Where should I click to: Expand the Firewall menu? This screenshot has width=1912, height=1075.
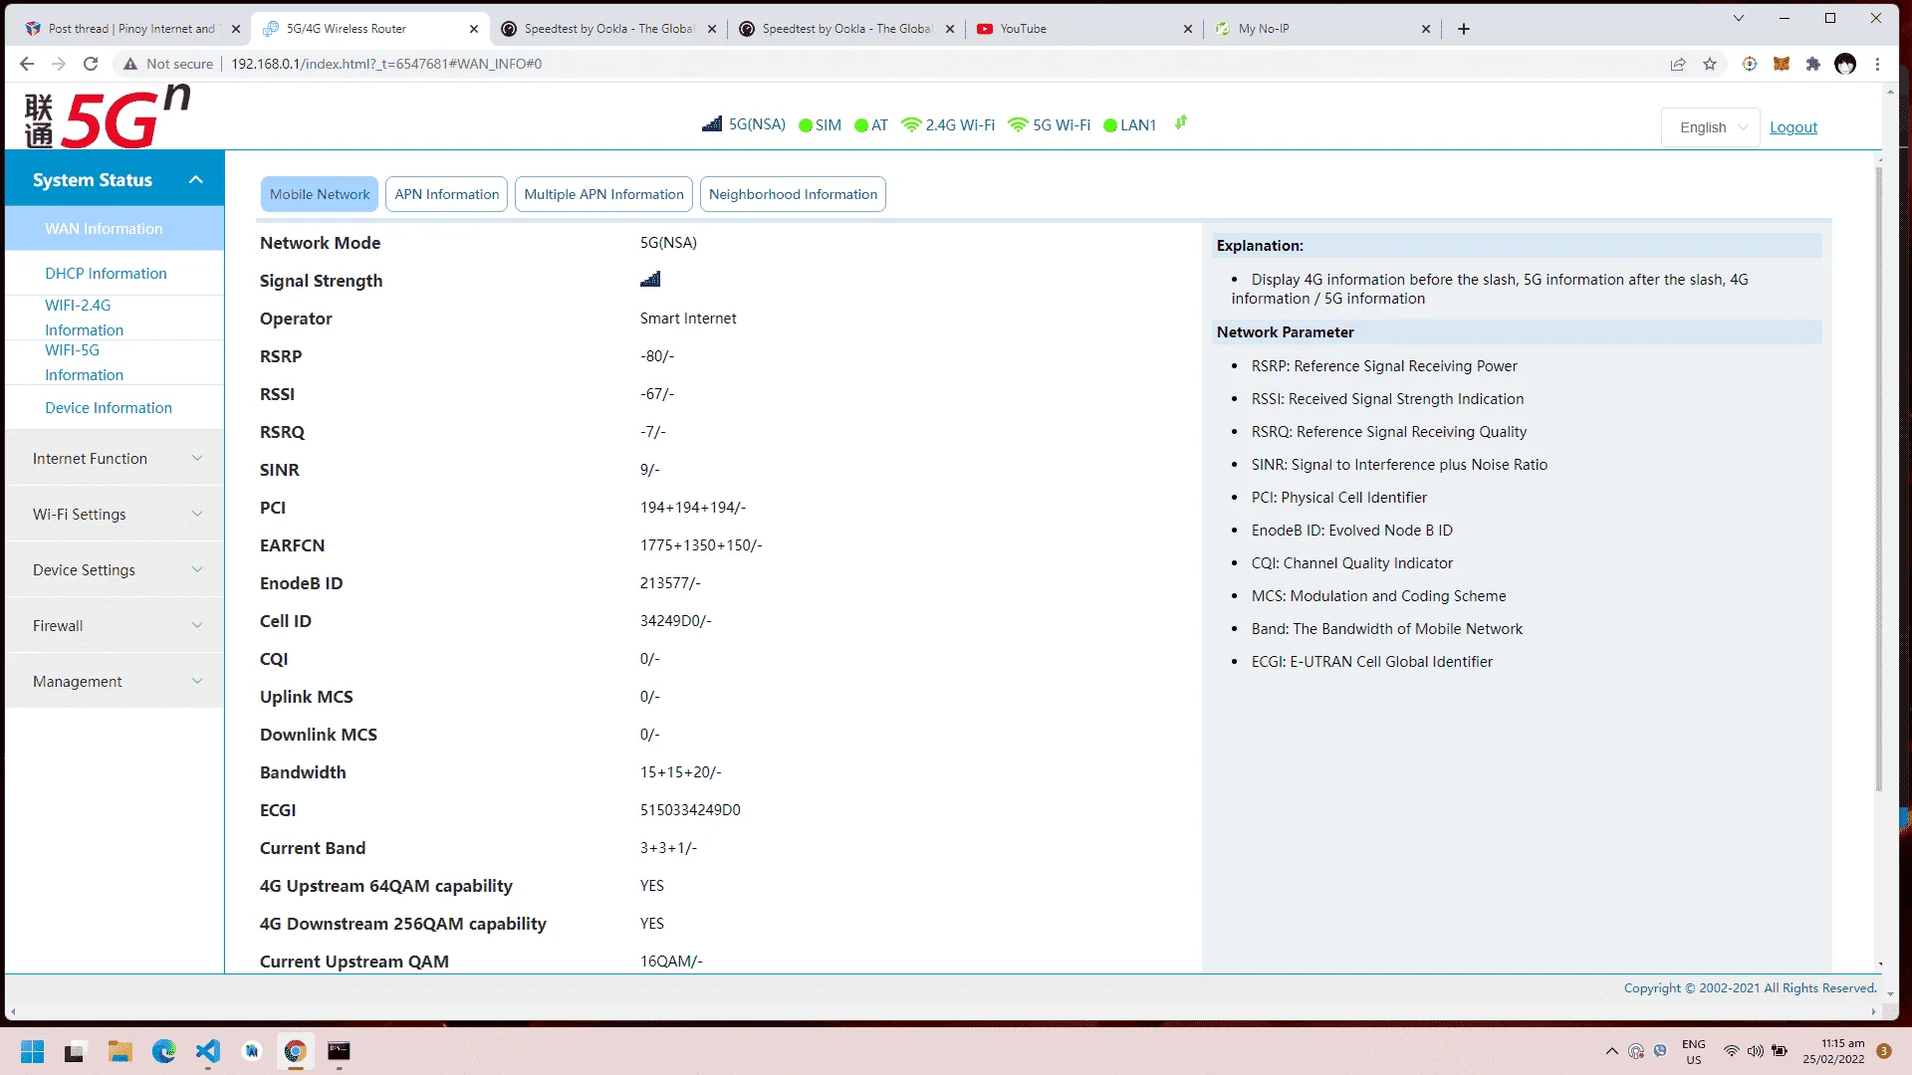tap(115, 625)
